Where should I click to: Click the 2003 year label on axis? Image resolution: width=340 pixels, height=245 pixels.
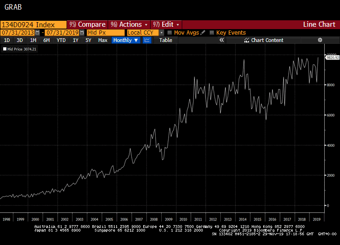pos(79,219)
